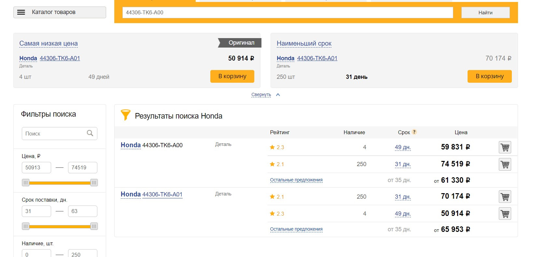Add the 59 831 ₽ offer to cart
The image size is (547, 257).
click(505, 147)
